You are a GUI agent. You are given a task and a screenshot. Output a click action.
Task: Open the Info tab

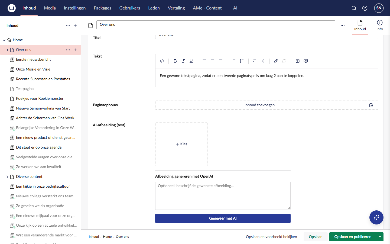point(380,25)
